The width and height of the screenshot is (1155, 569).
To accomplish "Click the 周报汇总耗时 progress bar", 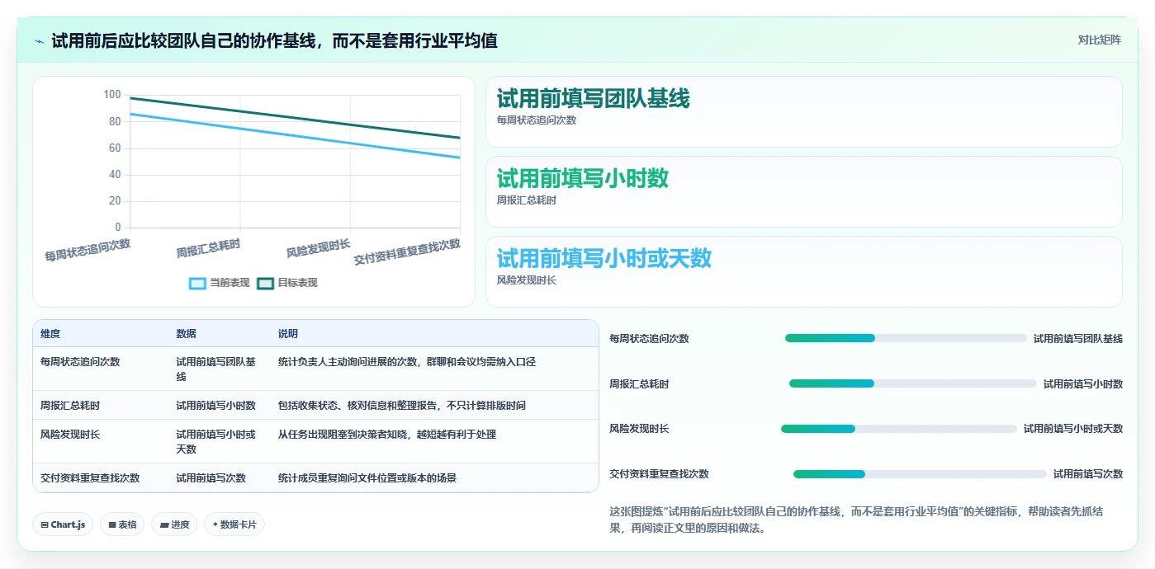I will [x=913, y=383].
